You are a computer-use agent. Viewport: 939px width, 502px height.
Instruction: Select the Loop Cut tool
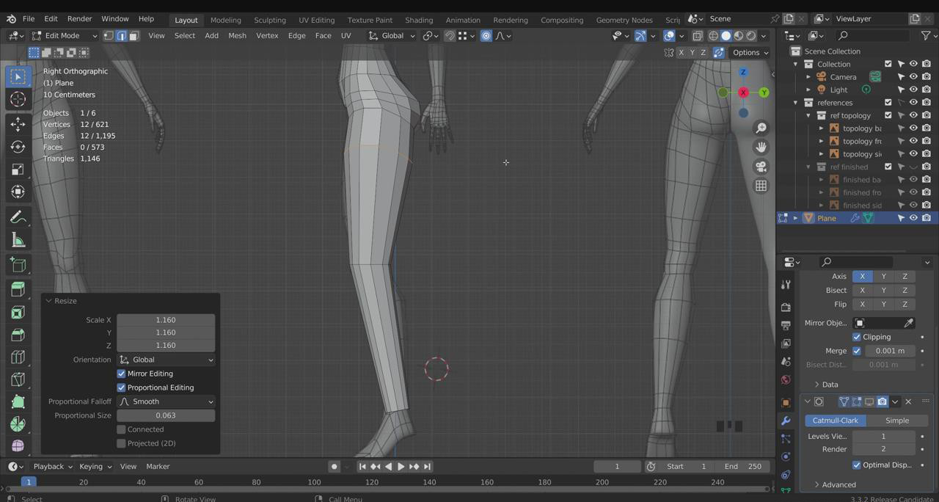[18, 357]
